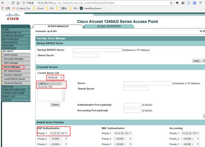Open MAC Authentication Priority 3 dropdown
Screen dimensions: 205x147
(x=122, y=144)
